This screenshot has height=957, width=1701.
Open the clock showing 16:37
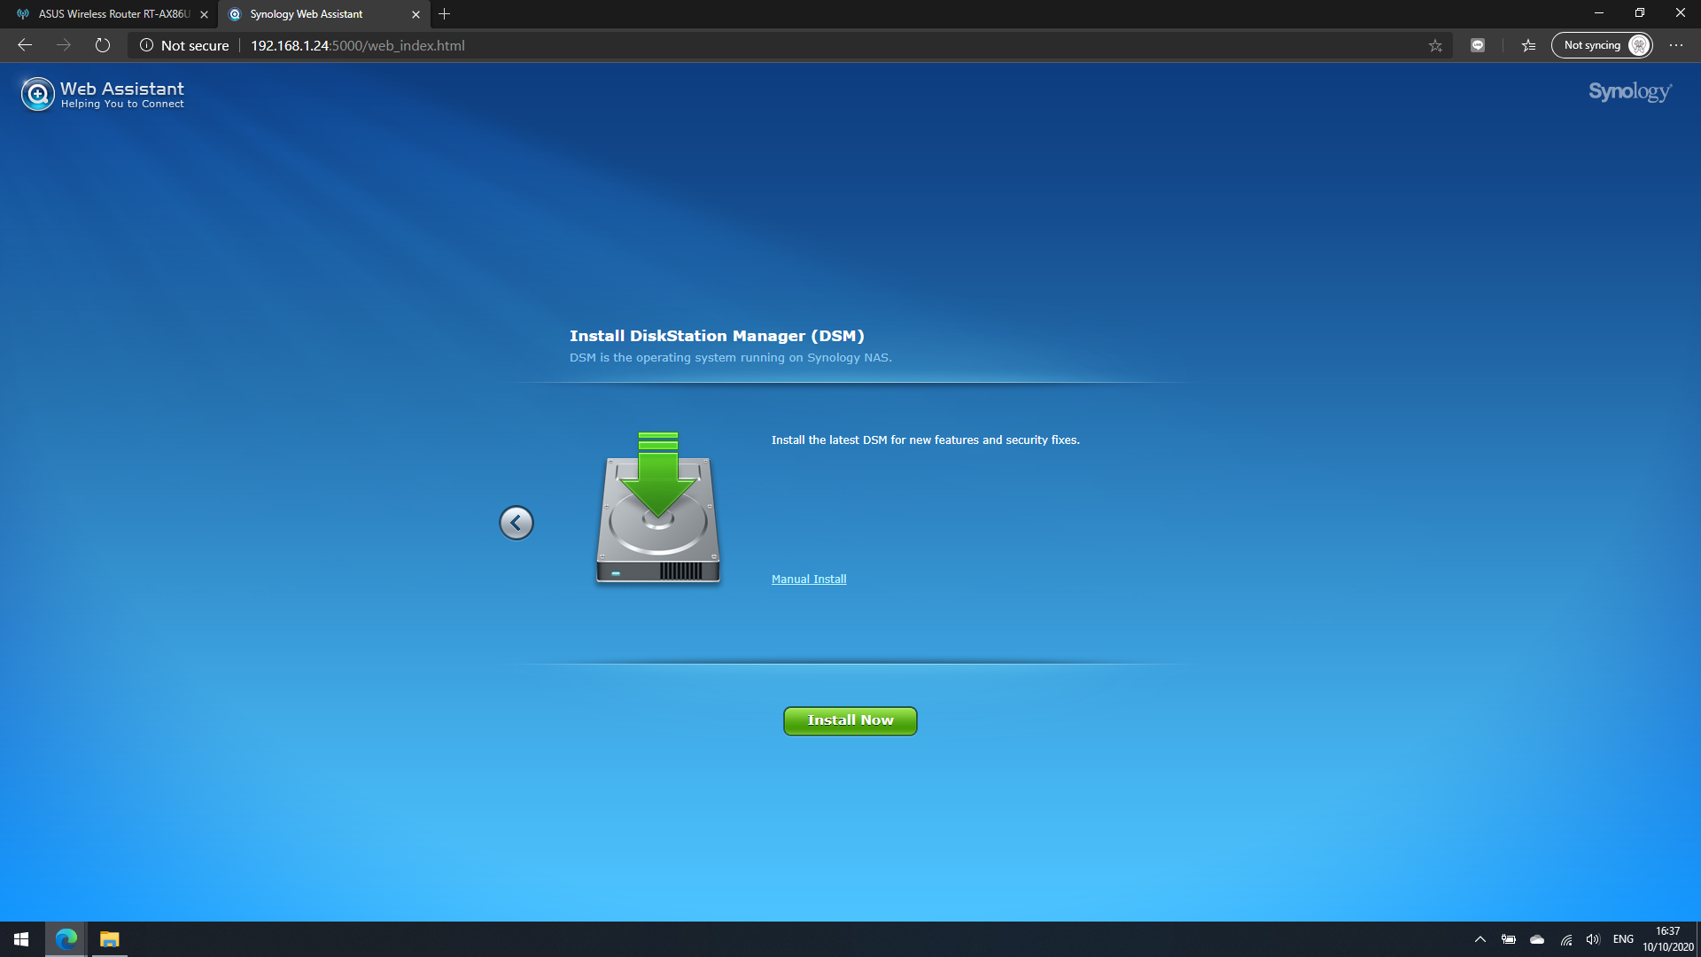tap(1668, 939)
